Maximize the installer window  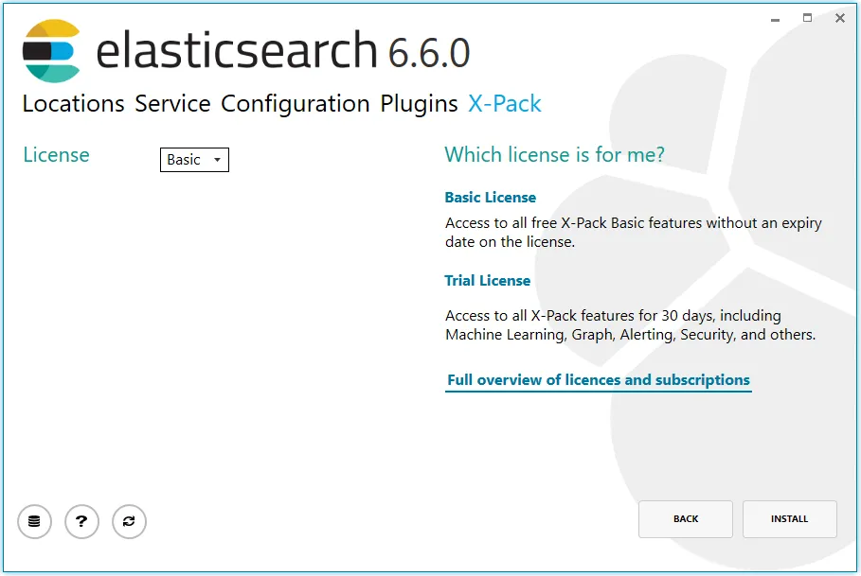(x=807, y=18)
